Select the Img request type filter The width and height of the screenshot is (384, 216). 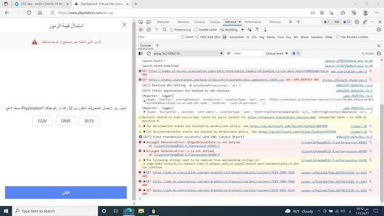pos(261,37)
